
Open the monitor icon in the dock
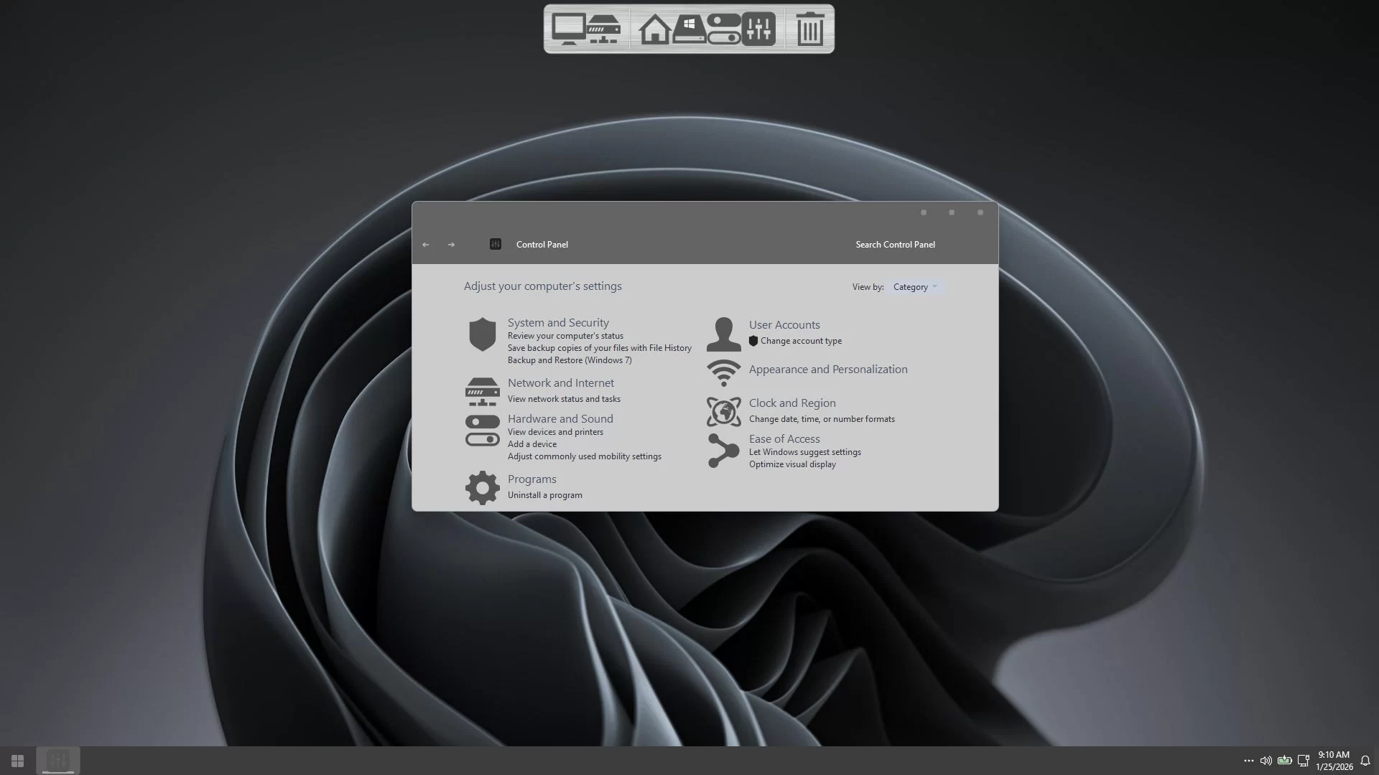568,29
